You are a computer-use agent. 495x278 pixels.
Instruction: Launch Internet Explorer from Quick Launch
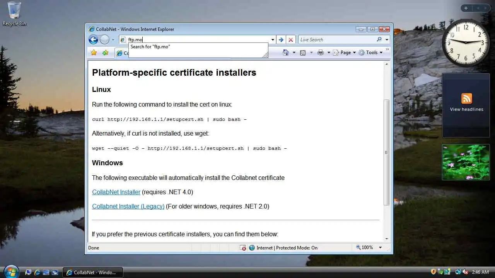(37, 272)
